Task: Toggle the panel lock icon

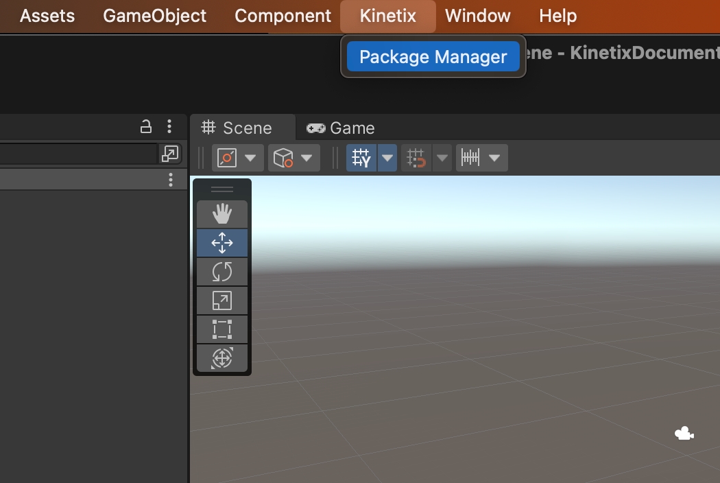Action: [146, 126]
